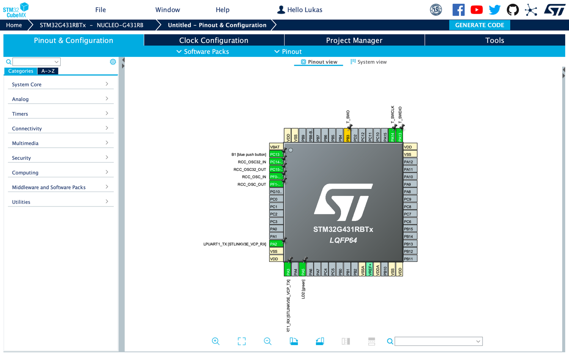The width and height of the screenshot is (569, 356).
Task: Click the zoom in magnifier below the chip
Action: [215, 341]
